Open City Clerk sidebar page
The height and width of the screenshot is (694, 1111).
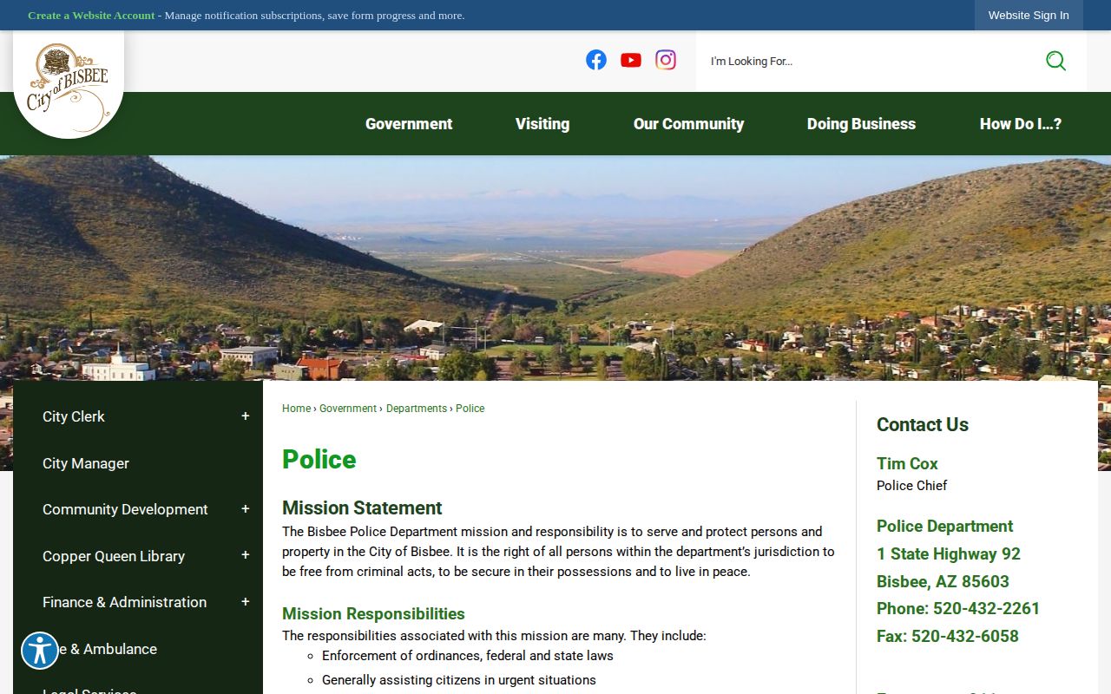click(x=74, y=416)
